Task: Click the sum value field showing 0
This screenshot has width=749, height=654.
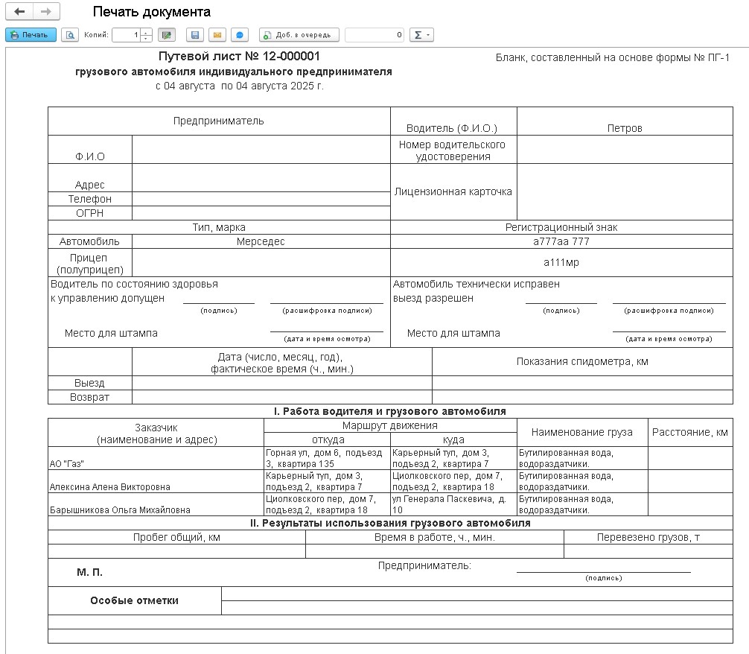Action: coord(374,35)
